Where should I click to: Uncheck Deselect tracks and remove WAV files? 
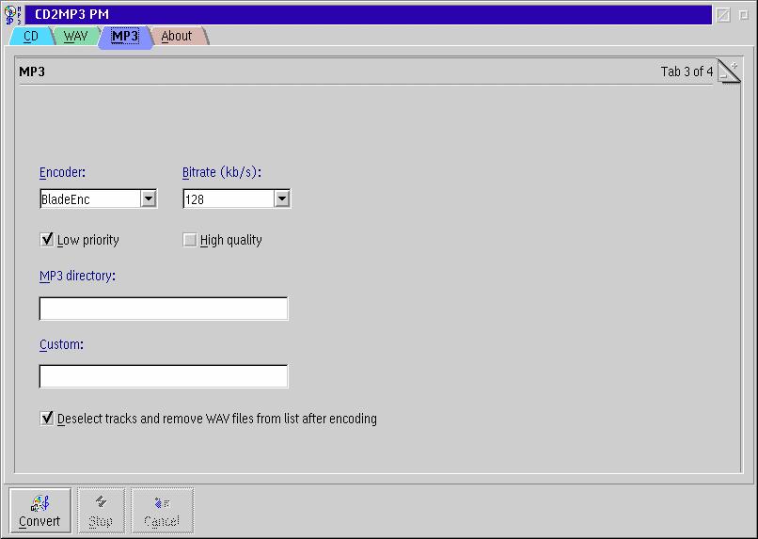47,419
